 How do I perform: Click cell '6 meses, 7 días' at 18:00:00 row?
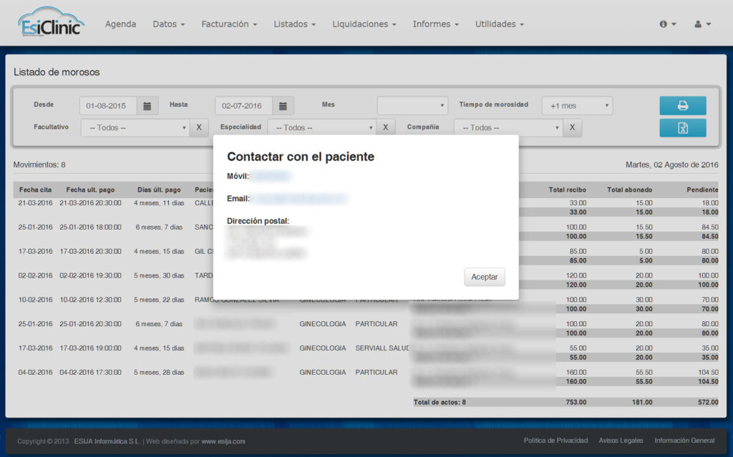coord(159,227)
